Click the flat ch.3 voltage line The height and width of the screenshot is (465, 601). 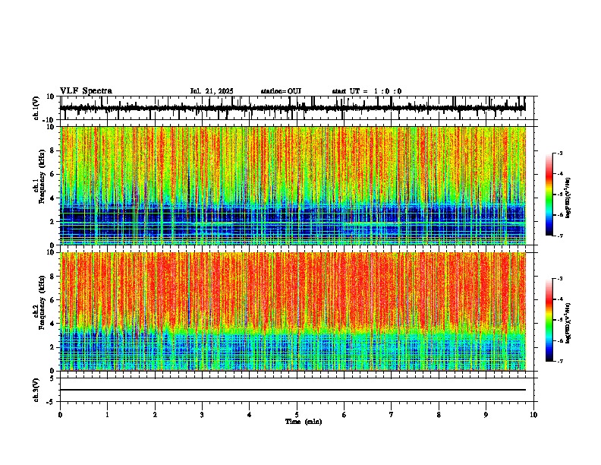click(x=293, y=390)
